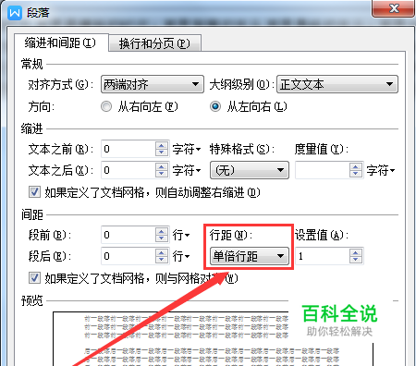
Task: Click the WPS icon in the title bar
Action: click(15, 13)
